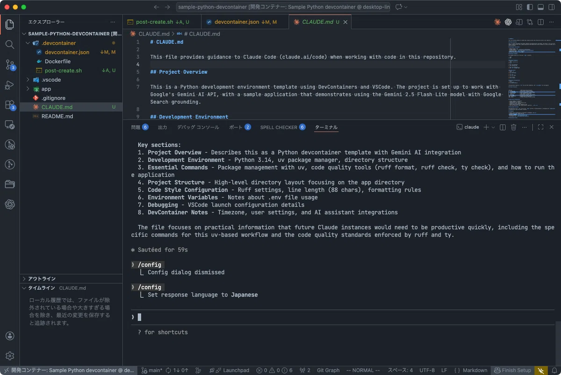
Task: Open .gitignore in the explorer
Action: click(x=71, y=98)
